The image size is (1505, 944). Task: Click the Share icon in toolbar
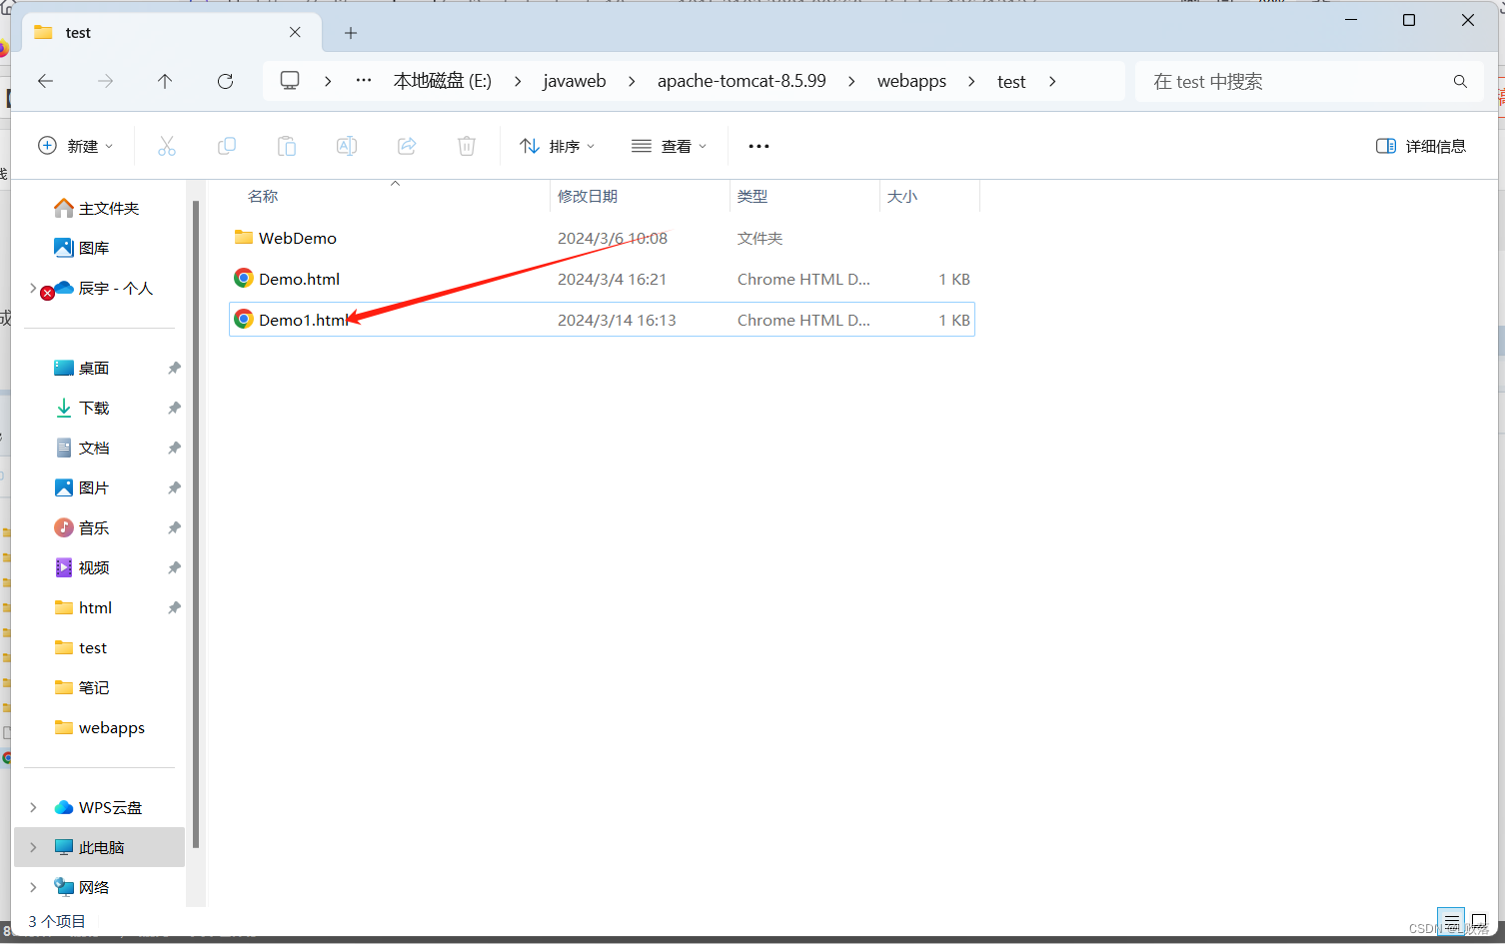click(407, 146)
